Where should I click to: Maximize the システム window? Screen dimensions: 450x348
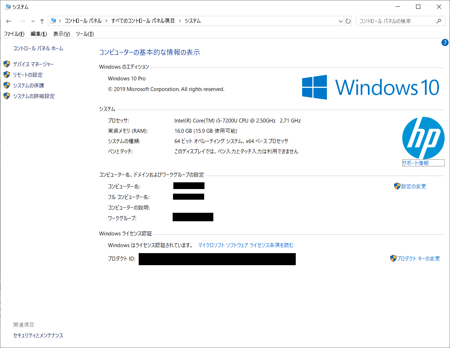(418, 7)
